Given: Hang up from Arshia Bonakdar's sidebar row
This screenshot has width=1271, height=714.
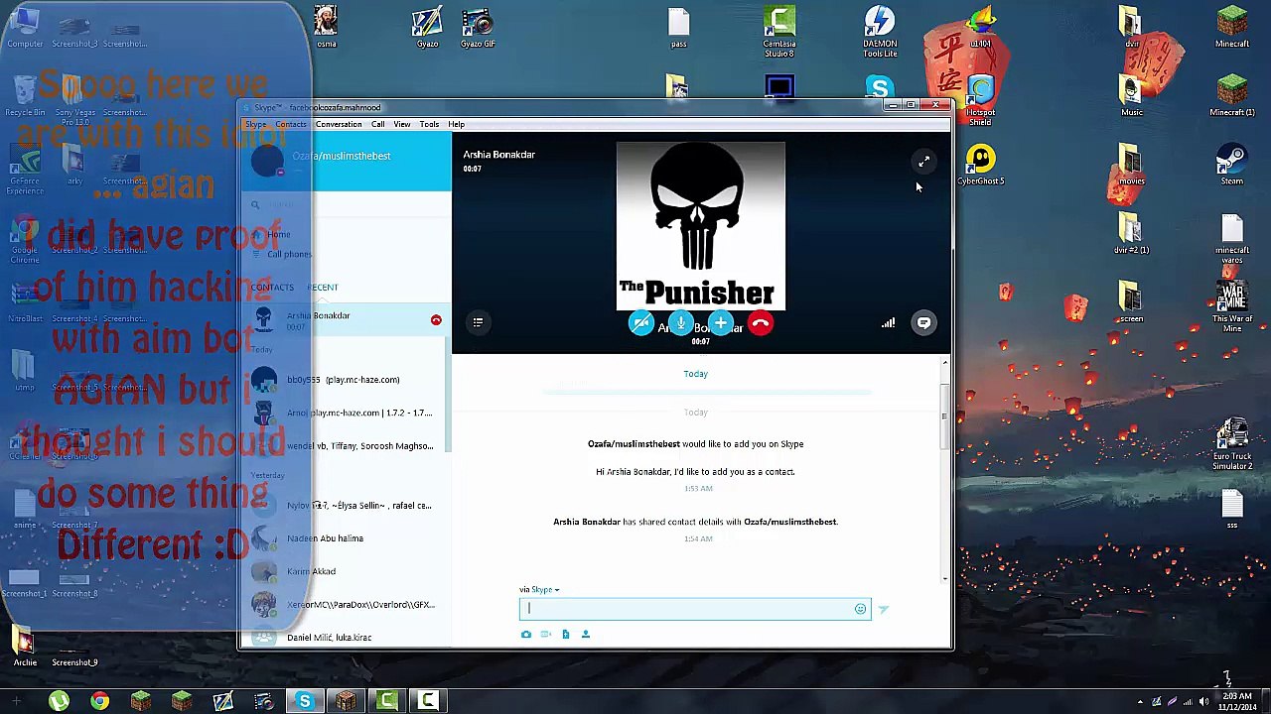Looking at the screenshot, I should pos(436,319).
